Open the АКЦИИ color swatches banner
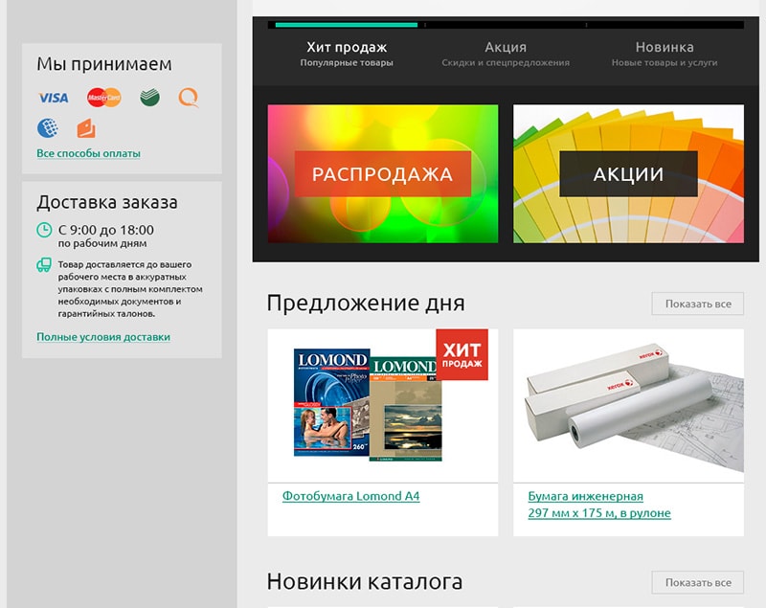766x608 pixels. pyautogui.click(x=628, y=174)
